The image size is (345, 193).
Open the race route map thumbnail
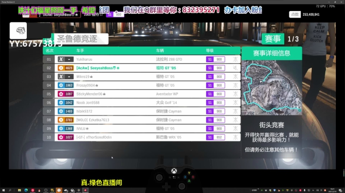tap(272, 87)
